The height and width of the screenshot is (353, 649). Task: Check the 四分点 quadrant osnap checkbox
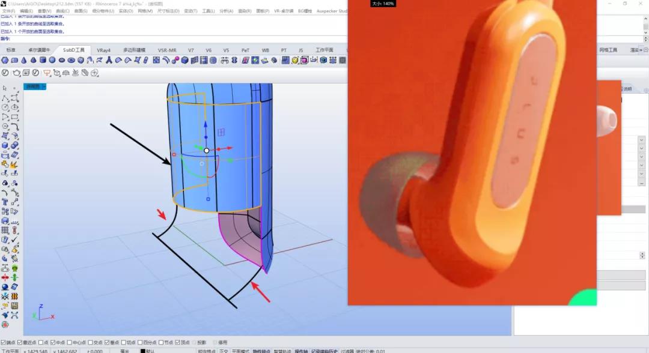140,342
